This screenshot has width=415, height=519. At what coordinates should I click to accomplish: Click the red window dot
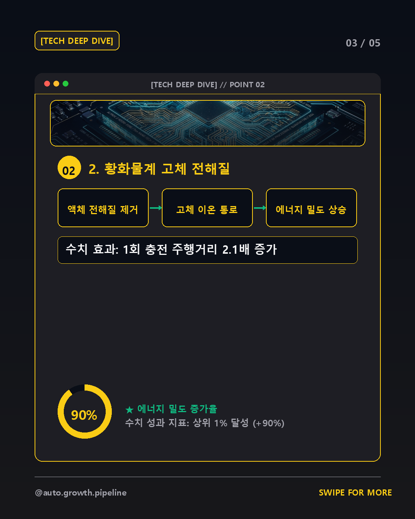[47, 84]
